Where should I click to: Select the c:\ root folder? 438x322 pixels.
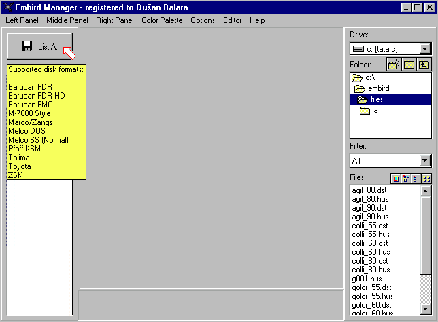369,78
